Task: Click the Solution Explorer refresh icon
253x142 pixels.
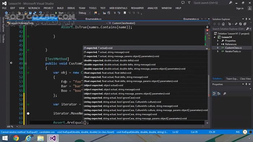Action: [240, 24]
